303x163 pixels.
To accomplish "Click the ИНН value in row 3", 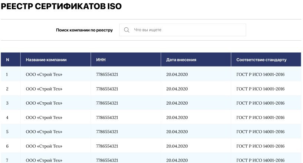I will point(107,103).
